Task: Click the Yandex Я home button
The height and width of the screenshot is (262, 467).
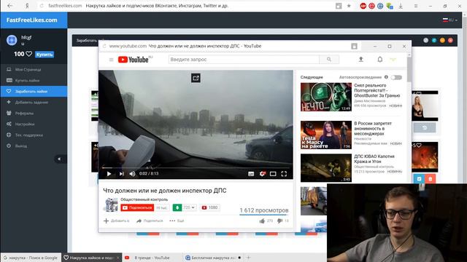Action: [x=27, y=6]
